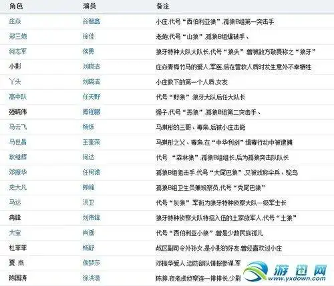Follow the 何志军 character link
This screenshot has width=334, height=286.
[18, 51]
